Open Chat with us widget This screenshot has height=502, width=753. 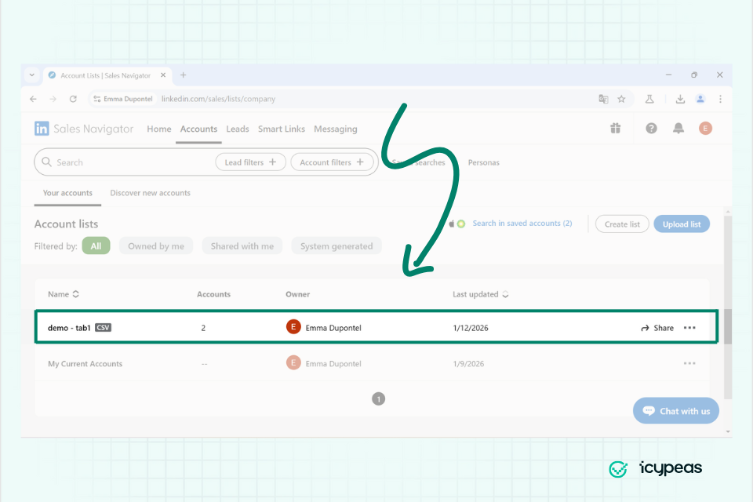pos(675,411)
